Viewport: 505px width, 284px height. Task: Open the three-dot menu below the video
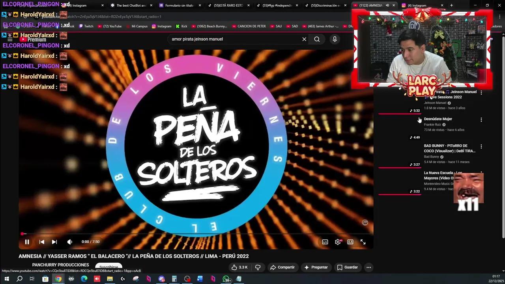[x=368, y=267]
